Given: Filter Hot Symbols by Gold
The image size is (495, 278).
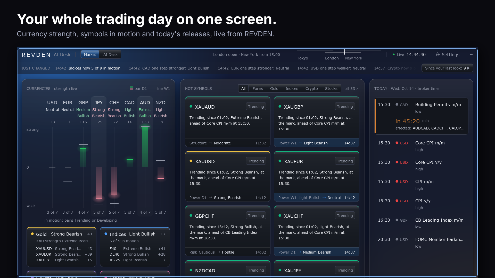Looking at the screenshot, I should (274, 89).
